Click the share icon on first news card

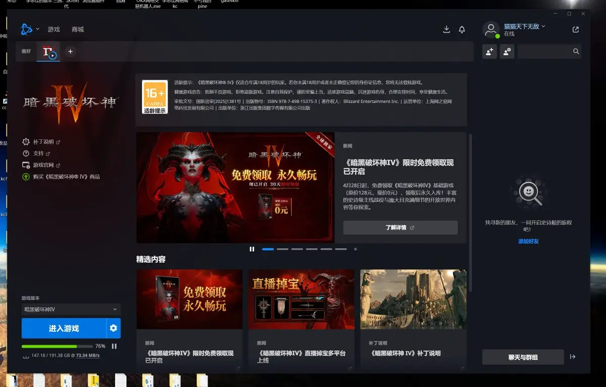(x=238, y=369)
